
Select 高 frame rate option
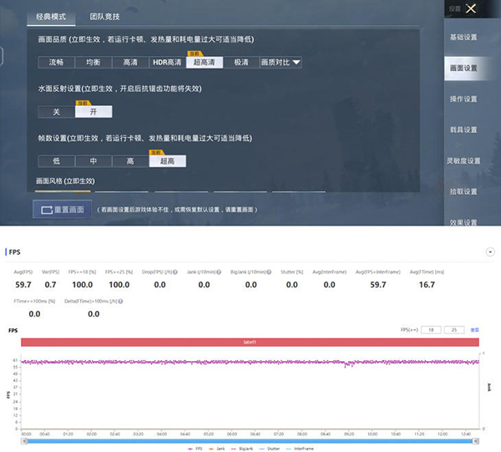click(x=129, y=161)
